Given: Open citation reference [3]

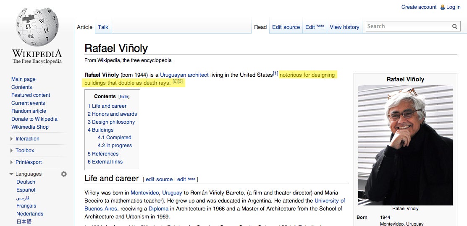Looking at the screenshot, I should point(180,81).
